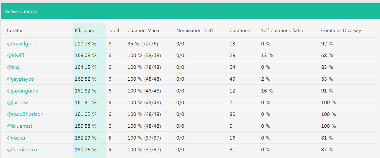Open the @jacekw curator link

click(18, 102)
